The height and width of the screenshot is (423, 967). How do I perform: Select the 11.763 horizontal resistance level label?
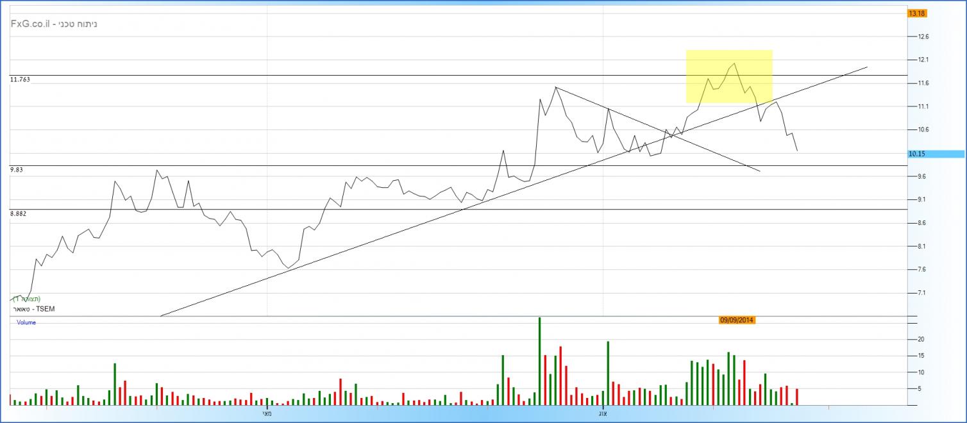21,79
